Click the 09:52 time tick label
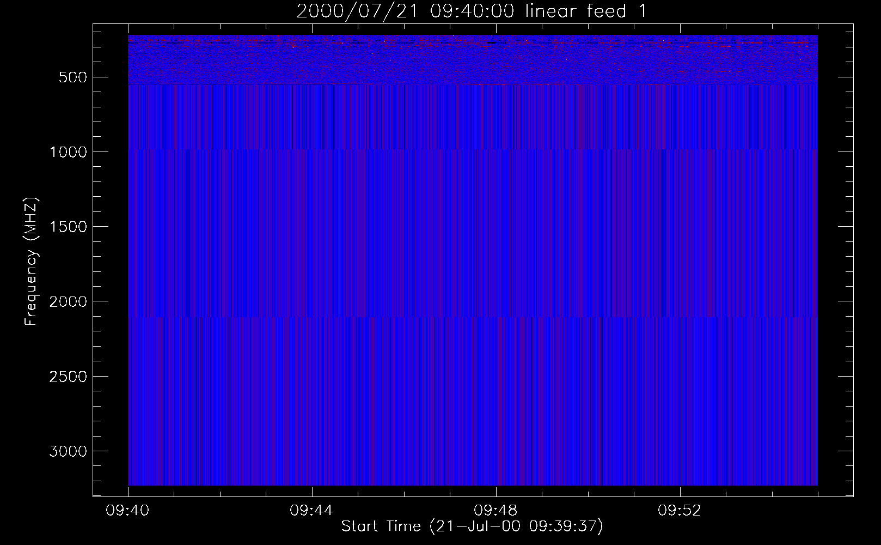881x545 pixels. [680, 511]
